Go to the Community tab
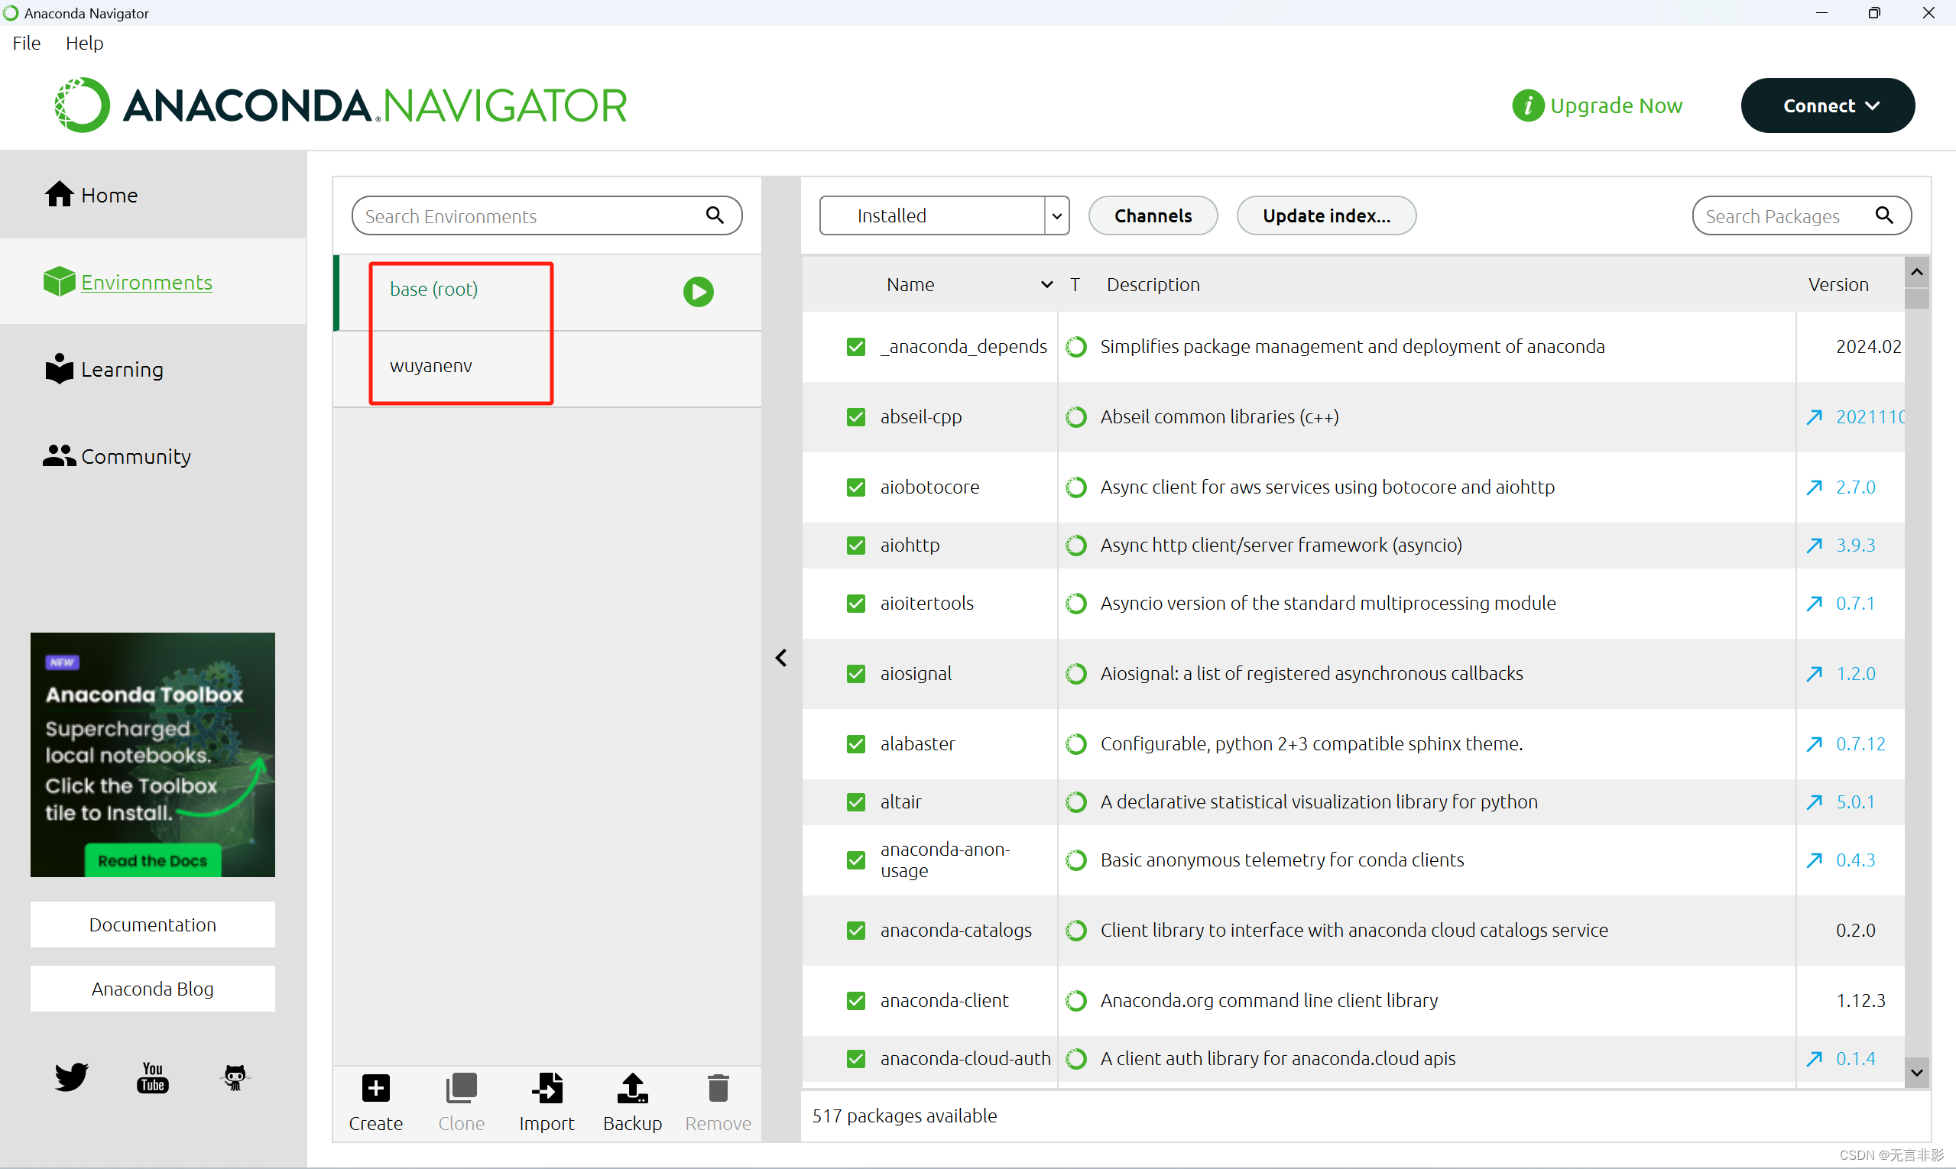1956x1169 pixels. [153, 455]
